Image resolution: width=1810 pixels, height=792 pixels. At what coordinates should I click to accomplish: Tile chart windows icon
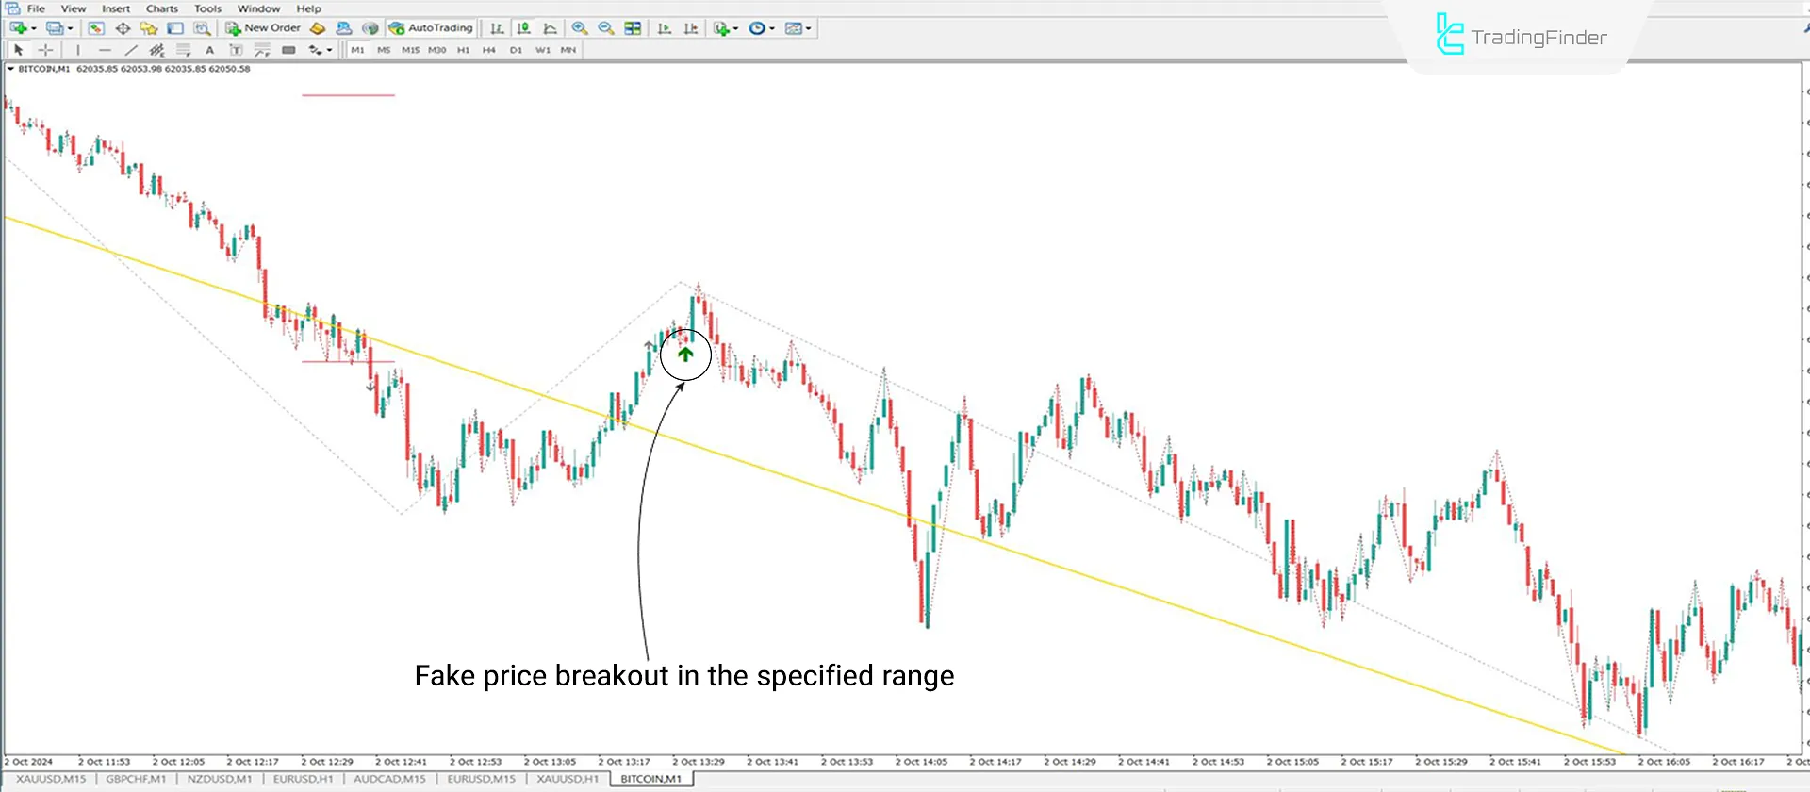click(x=633, y=28)
